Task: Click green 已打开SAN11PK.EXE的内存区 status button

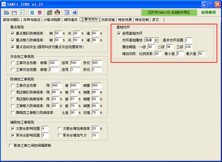Action: (x=169, y=12)
